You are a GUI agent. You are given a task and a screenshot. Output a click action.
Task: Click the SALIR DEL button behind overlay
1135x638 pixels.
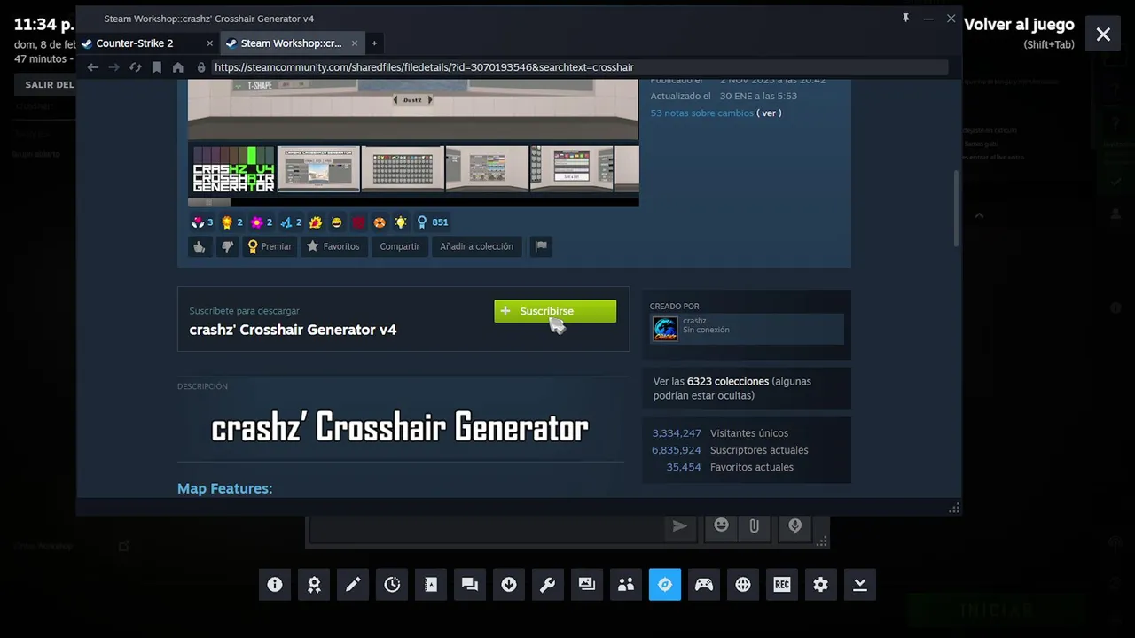[x=44, y=85]
